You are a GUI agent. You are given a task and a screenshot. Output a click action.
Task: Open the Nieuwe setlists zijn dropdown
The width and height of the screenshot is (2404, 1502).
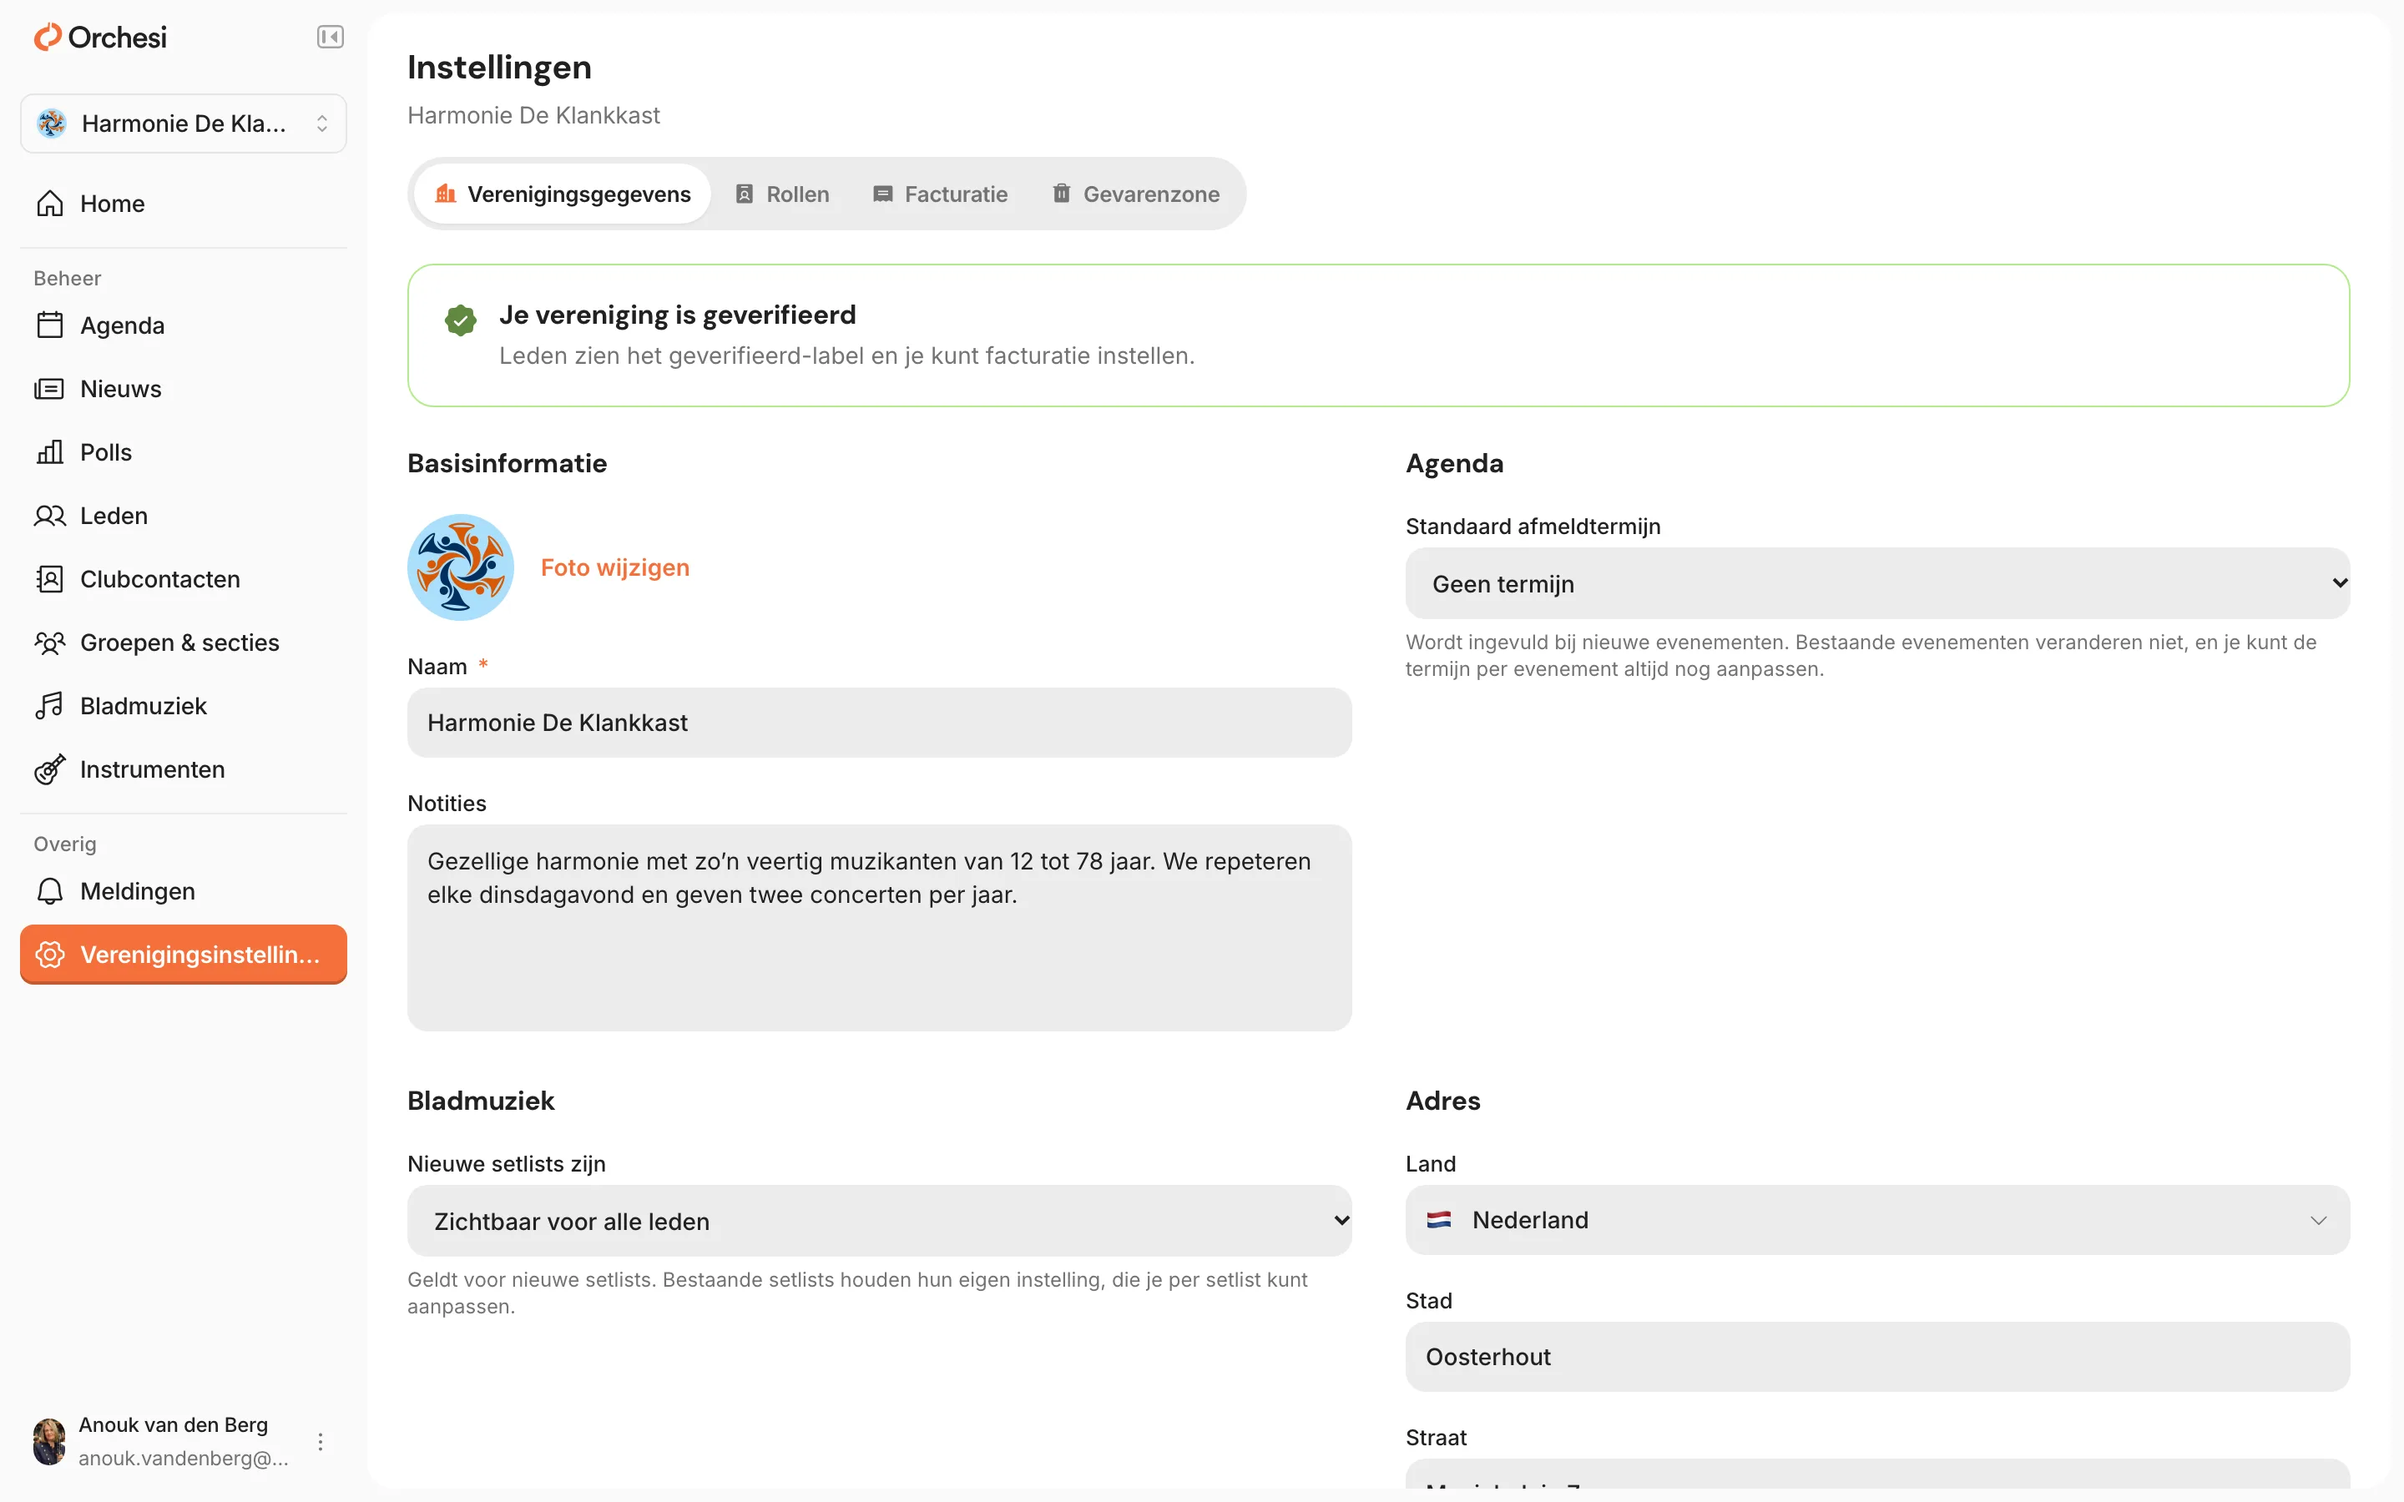coord(879,1221)
